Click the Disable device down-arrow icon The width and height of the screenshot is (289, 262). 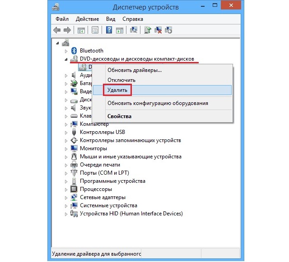coord(168,30)
